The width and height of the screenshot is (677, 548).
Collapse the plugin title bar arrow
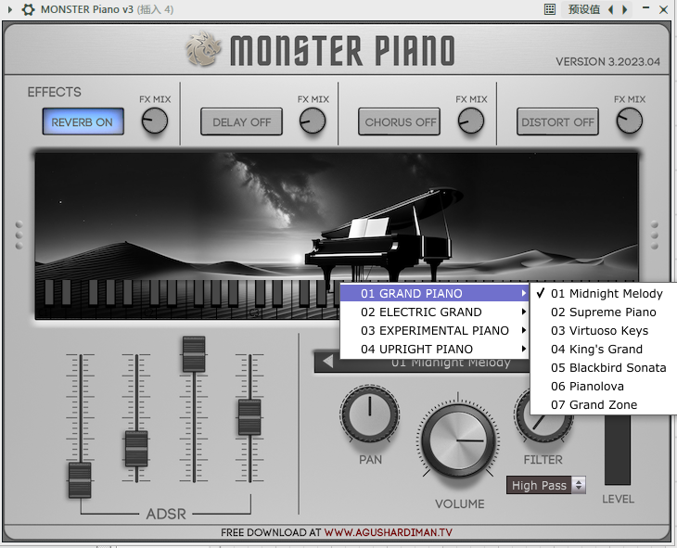point(9,9)
